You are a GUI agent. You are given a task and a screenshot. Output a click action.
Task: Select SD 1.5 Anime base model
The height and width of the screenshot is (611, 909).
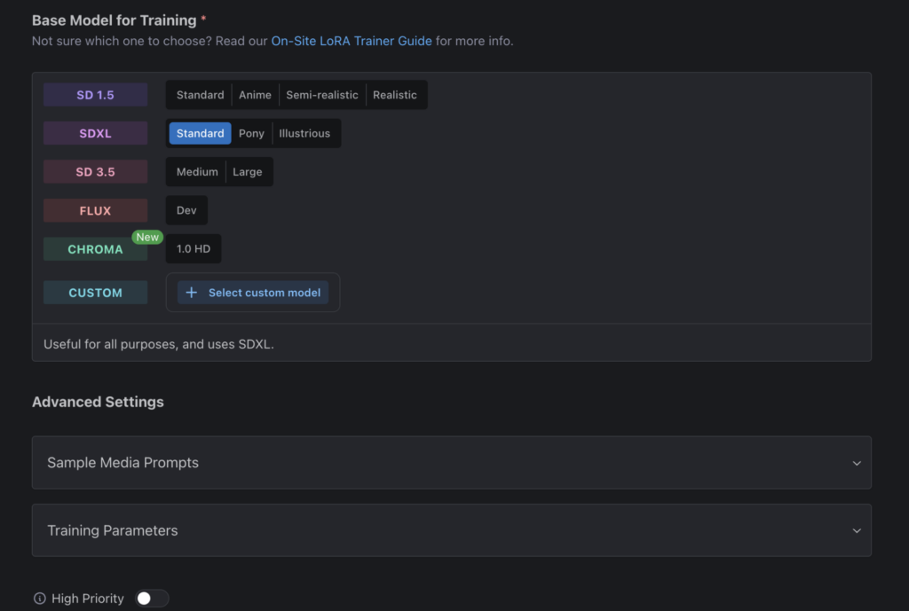[x=255, y=95]
